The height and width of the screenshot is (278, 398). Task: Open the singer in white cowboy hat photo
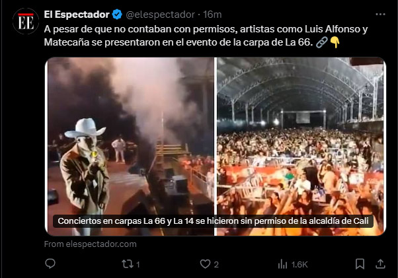pyautogui.click(x=131, y=147)
